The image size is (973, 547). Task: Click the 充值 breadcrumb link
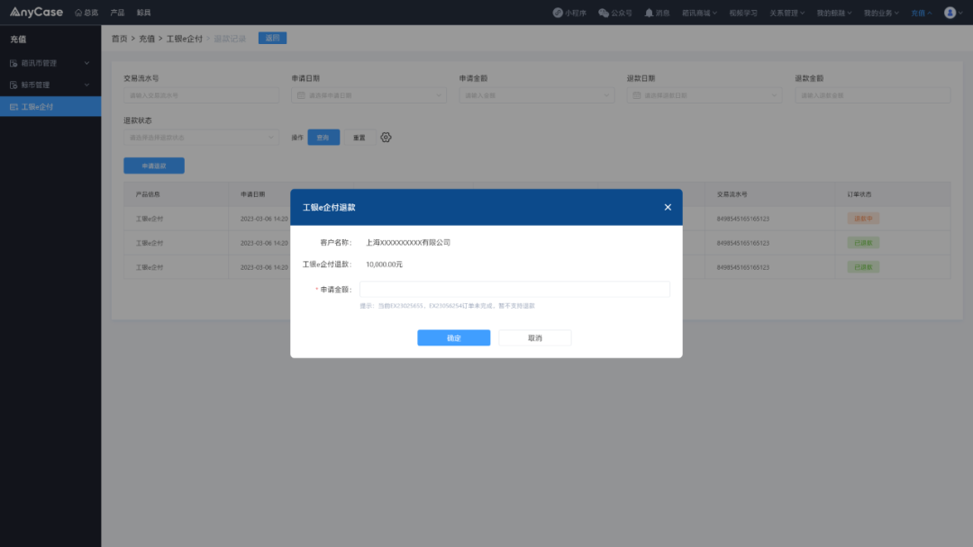[x=147, y=39]
